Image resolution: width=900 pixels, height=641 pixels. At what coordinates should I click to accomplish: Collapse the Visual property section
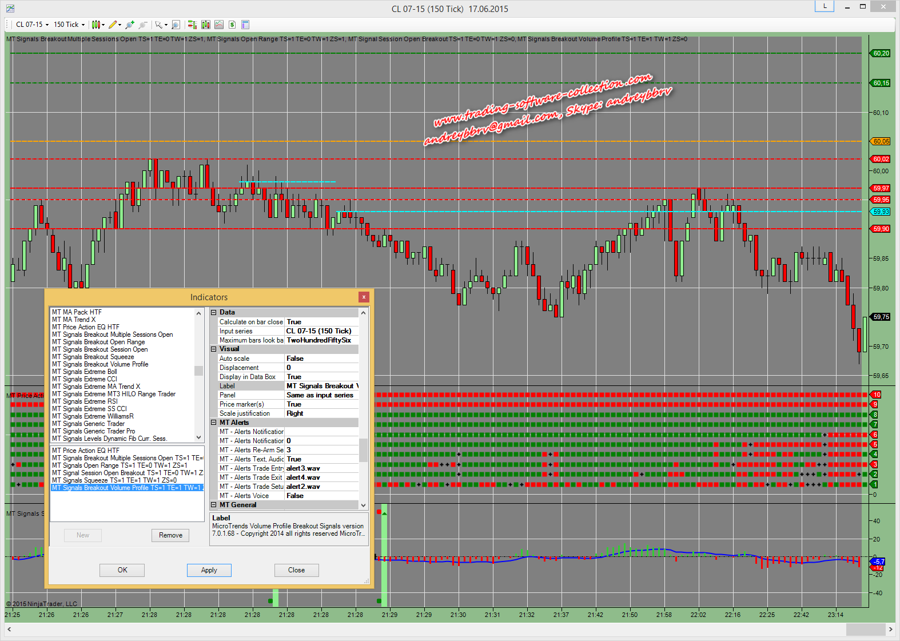214,349
